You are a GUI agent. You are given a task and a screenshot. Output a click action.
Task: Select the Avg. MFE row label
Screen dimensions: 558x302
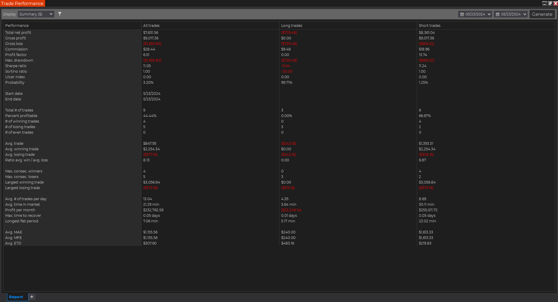(x=13, y=238)
